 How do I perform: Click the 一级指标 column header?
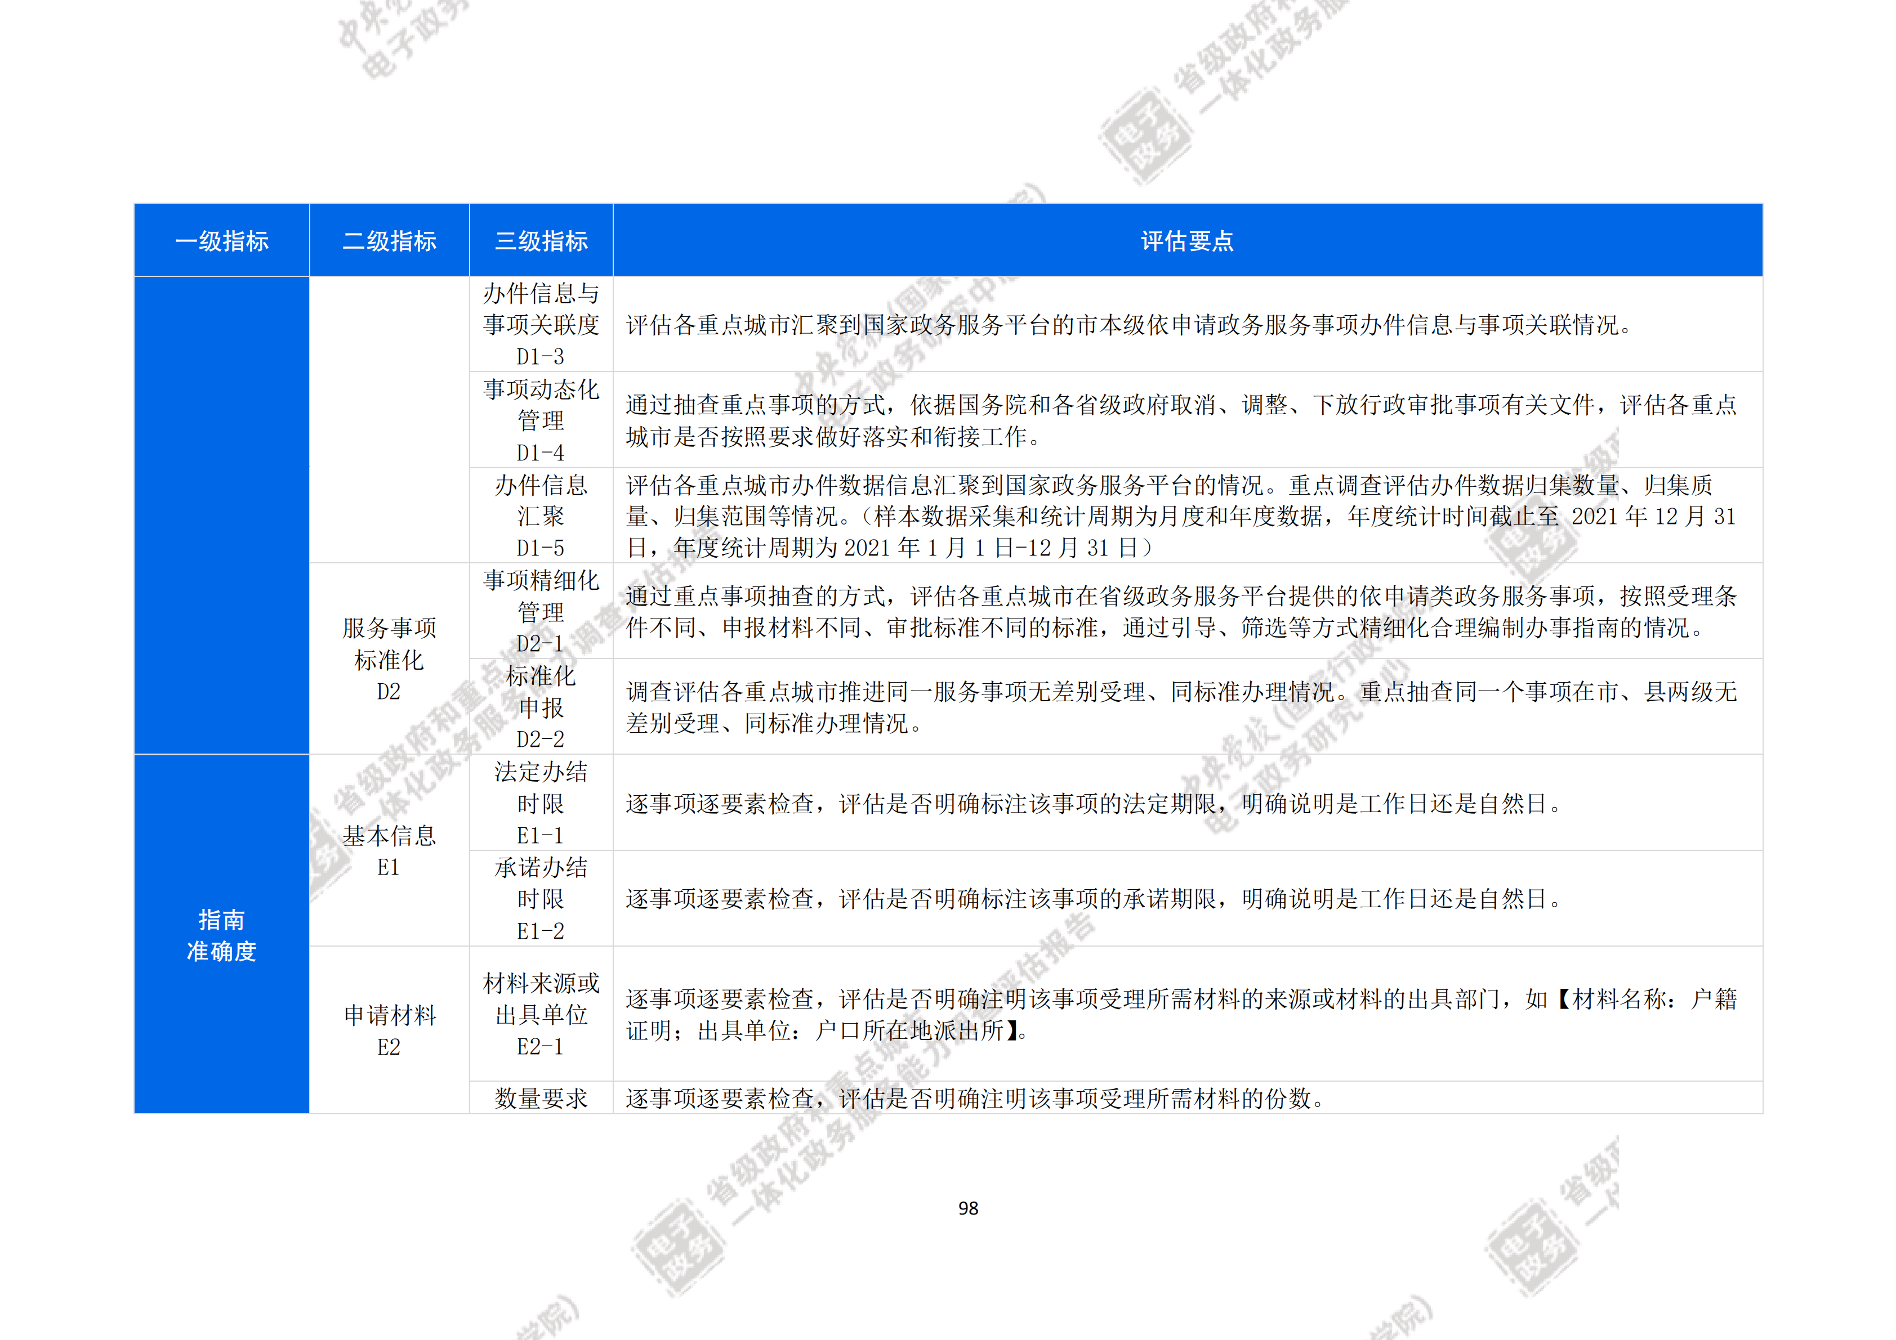click(221, 241)
